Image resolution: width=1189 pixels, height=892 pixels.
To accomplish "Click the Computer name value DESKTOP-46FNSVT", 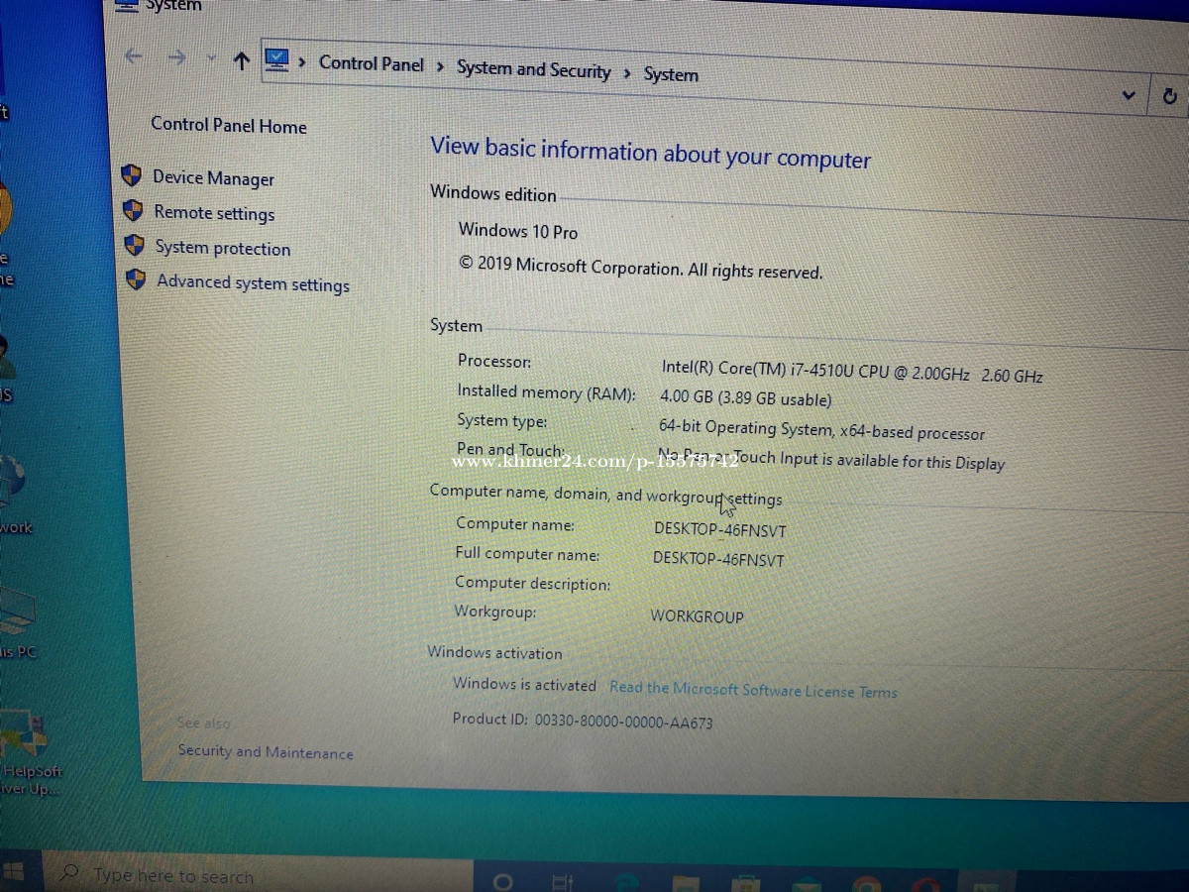I will 720,529.
